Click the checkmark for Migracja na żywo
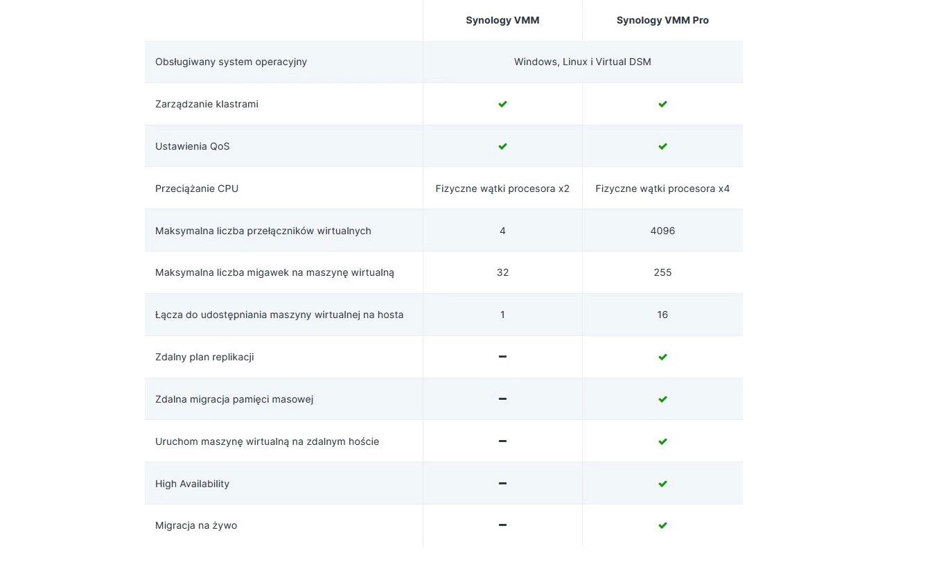 [663, 525]
